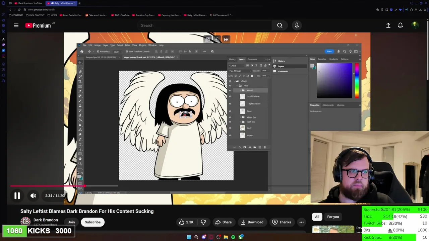Viewport: 429px width, 241px height.
Task: Select the Eyedropper tool in Photoshop
Action: (80, 91)
